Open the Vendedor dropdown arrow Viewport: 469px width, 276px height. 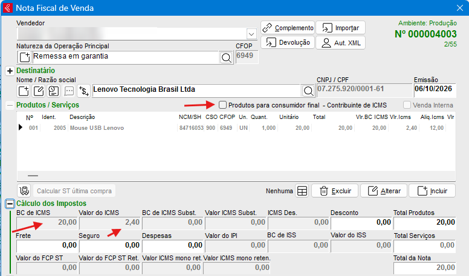[x=251, y=34]
